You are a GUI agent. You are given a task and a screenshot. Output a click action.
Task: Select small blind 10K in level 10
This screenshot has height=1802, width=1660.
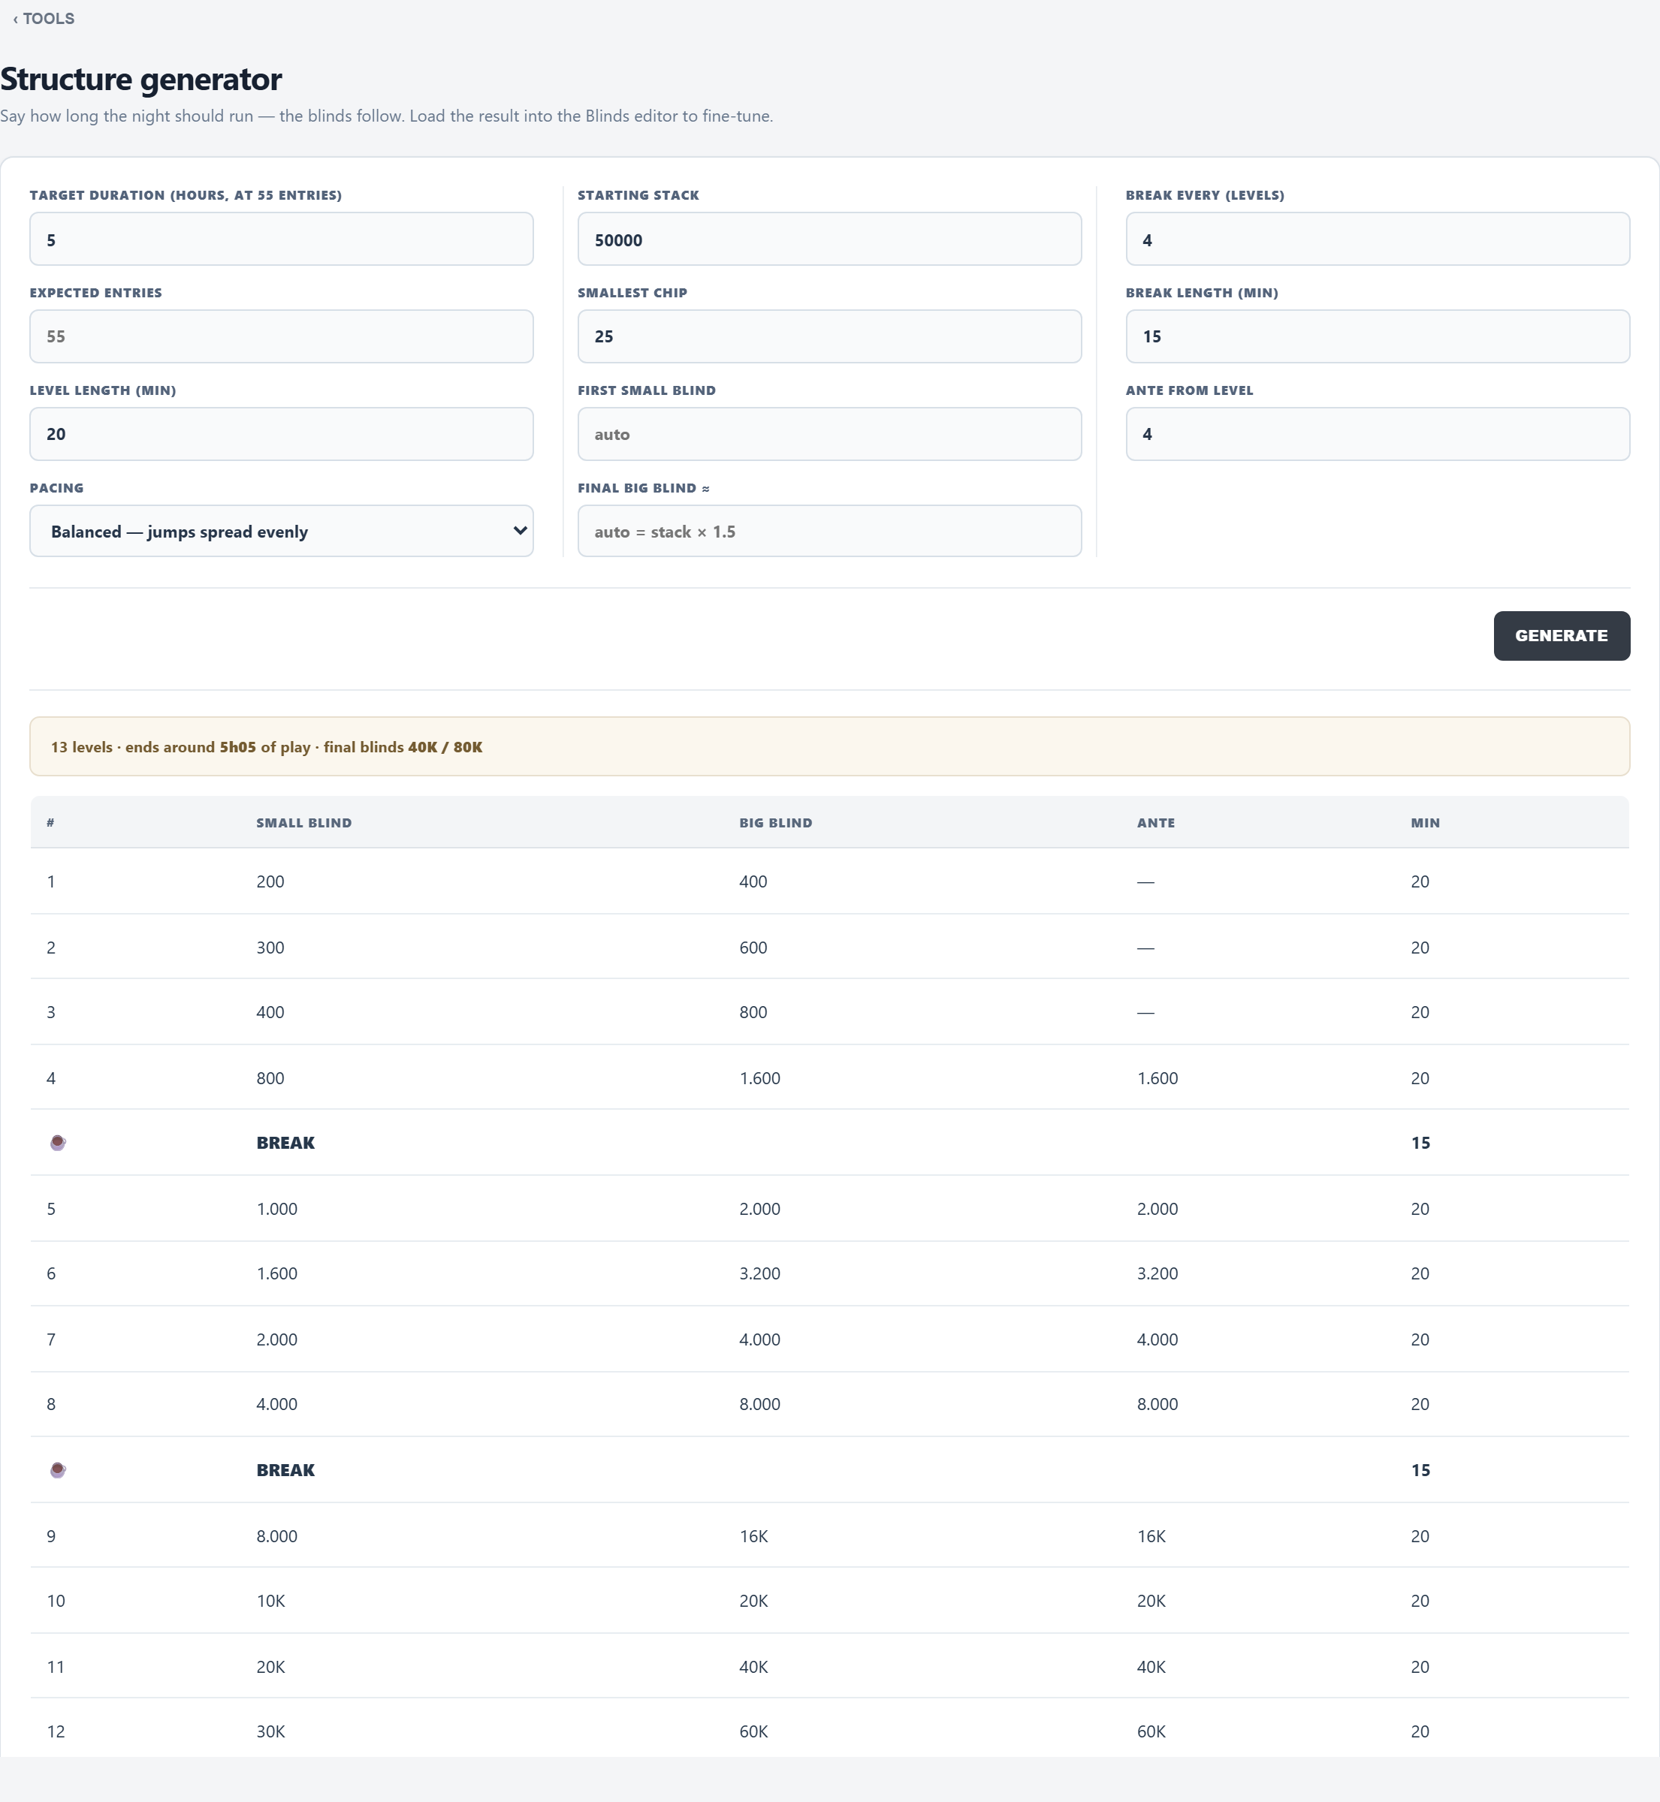tap(270, 1601)
